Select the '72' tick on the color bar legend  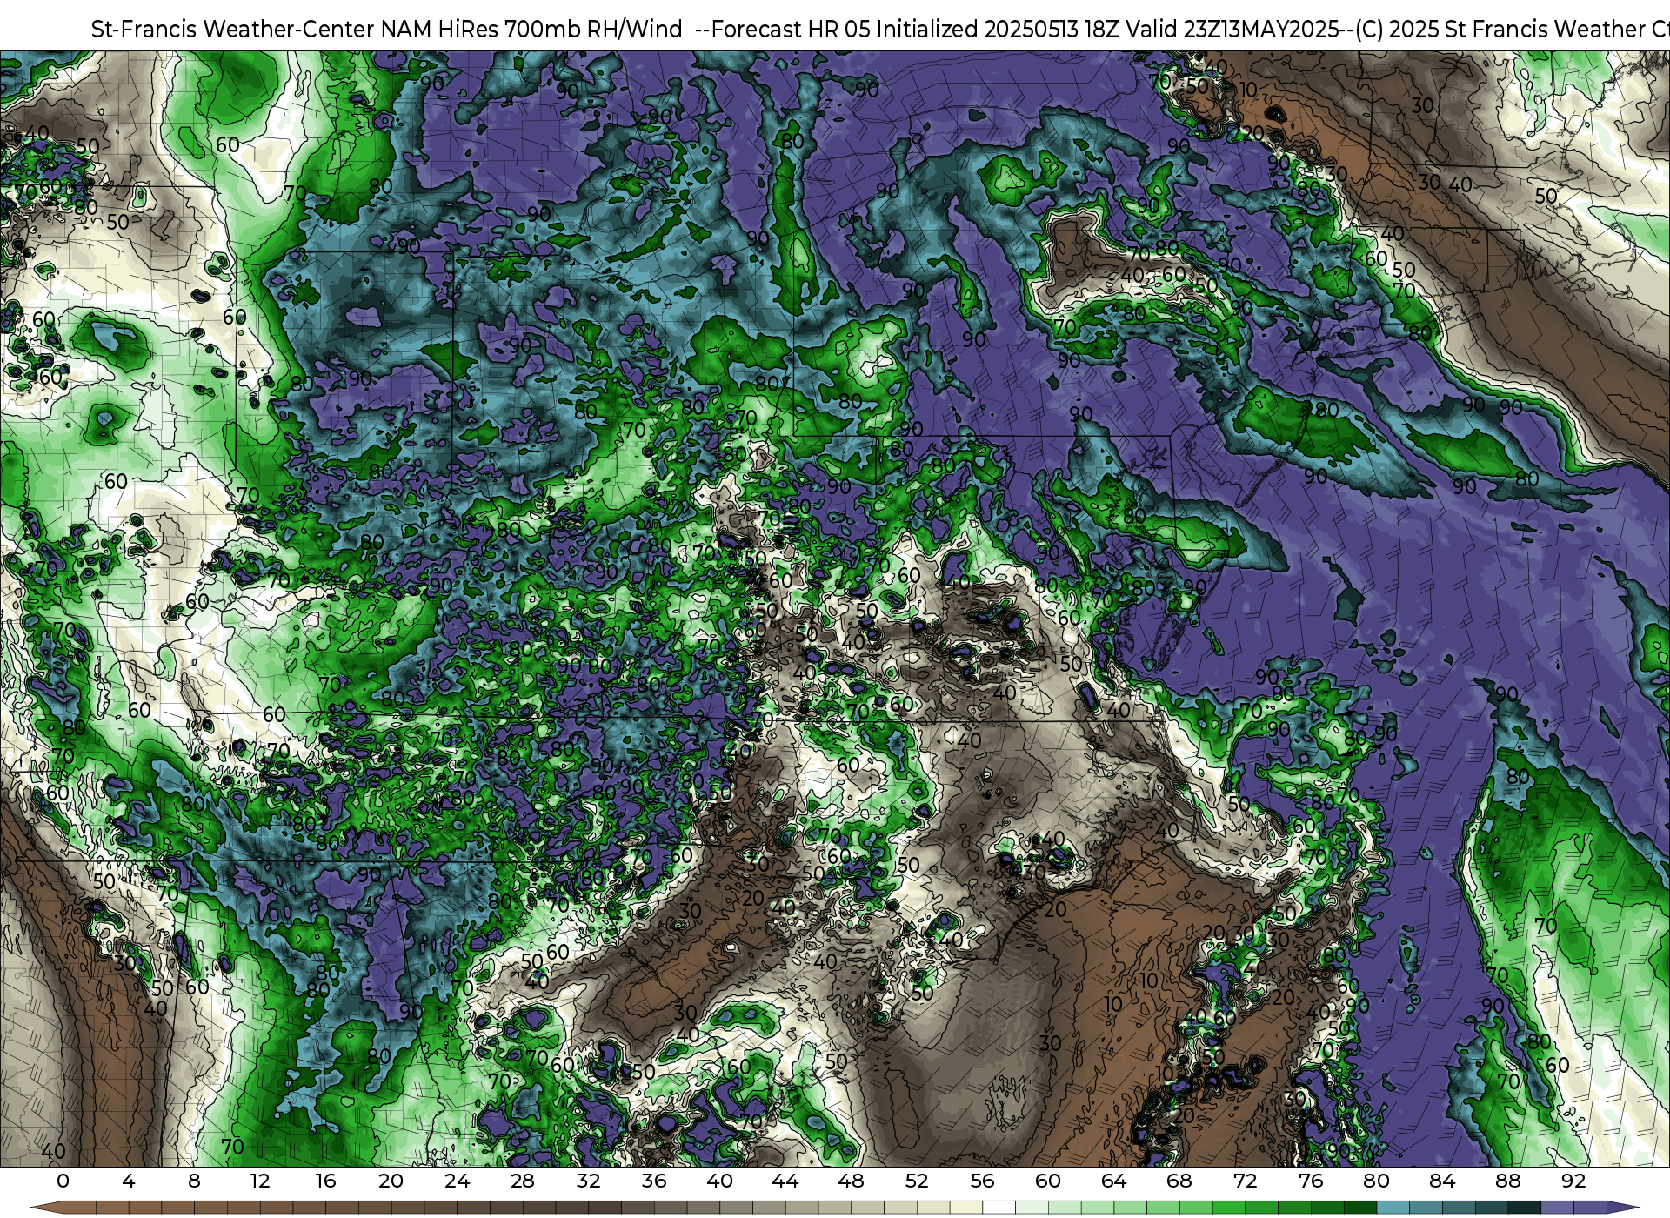coord(1245,1181)
